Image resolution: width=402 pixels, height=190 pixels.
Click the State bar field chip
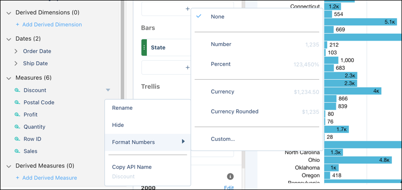coord(166,48)
